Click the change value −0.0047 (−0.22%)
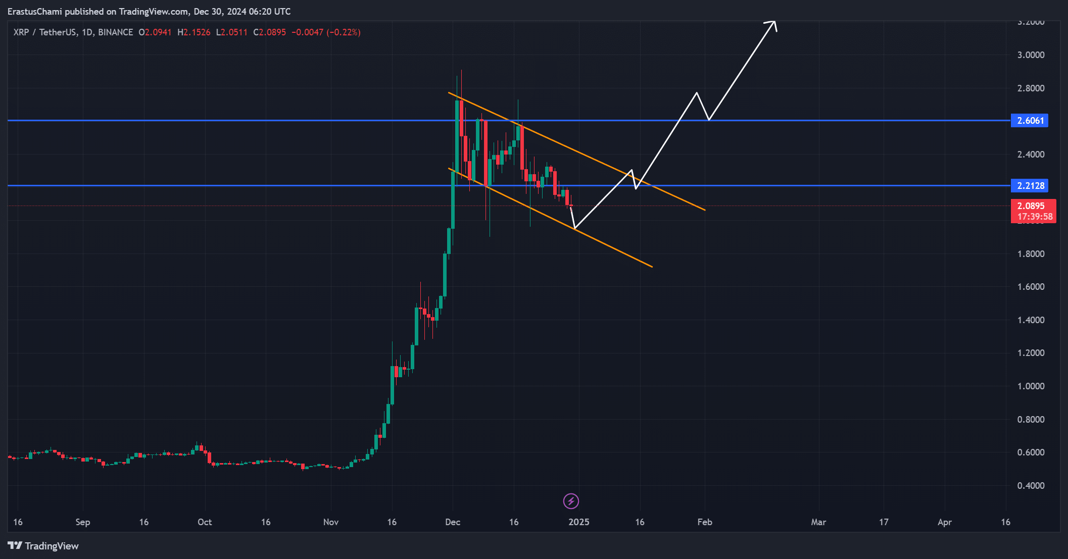 326,32
